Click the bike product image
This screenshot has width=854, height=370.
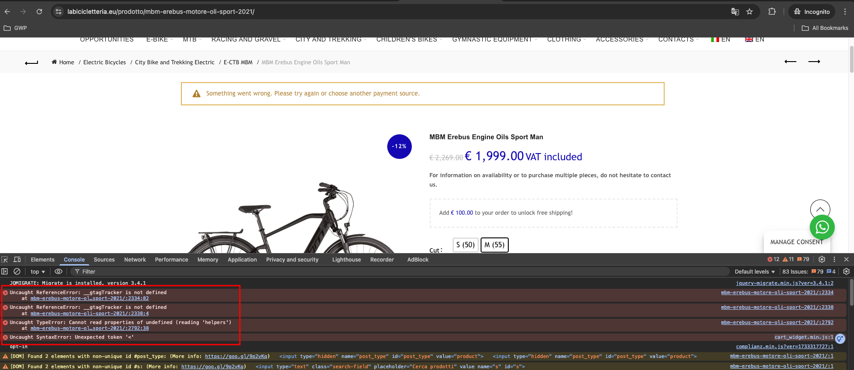tap(291, 217)
